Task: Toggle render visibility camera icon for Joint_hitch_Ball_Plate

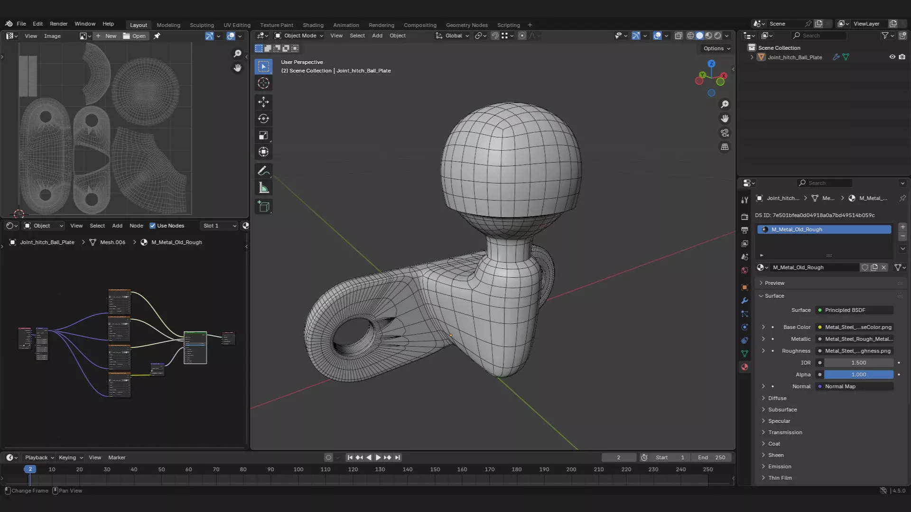Action: [902, 57]
